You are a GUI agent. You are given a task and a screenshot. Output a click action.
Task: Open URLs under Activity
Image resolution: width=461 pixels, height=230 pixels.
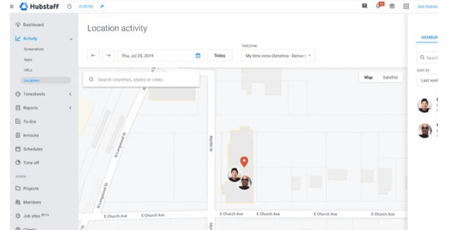[x=28, y=70]
